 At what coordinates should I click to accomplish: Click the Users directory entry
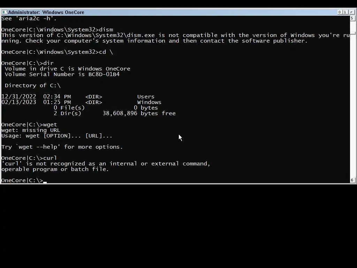146,97
